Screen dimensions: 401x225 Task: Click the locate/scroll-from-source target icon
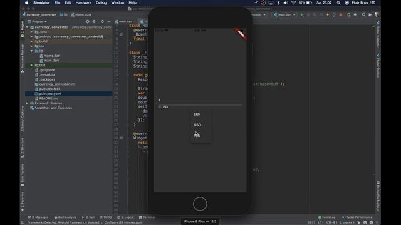click(88, 22)
